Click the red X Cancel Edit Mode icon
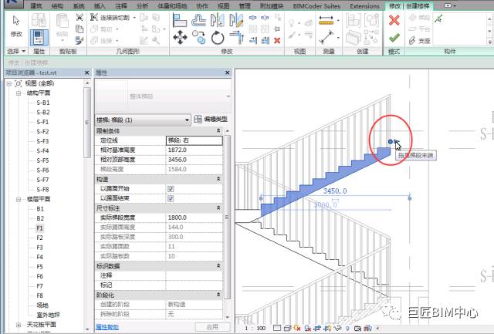Screen dimensions: 494x334 (x=394, y=21)
